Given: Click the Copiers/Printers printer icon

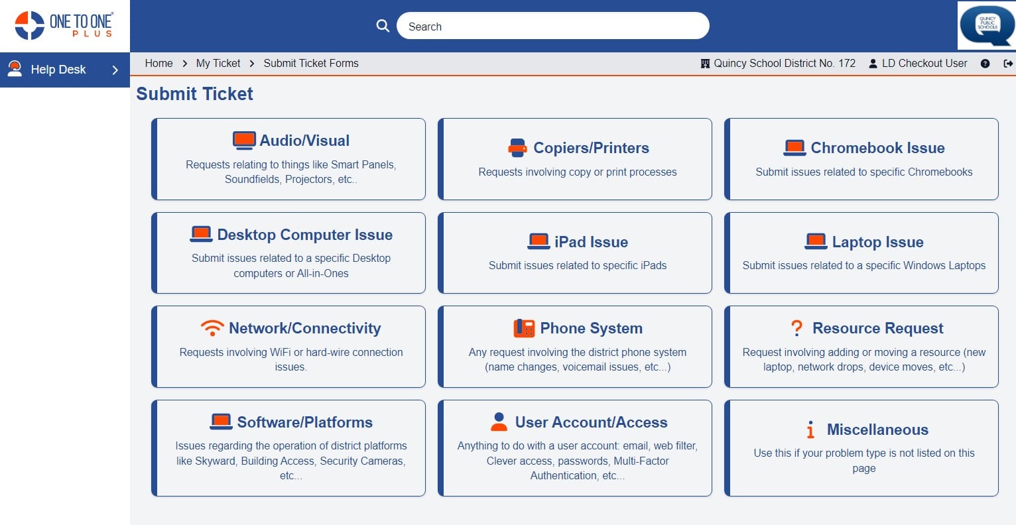Looking at the screenshot, I should click(517, 148).
